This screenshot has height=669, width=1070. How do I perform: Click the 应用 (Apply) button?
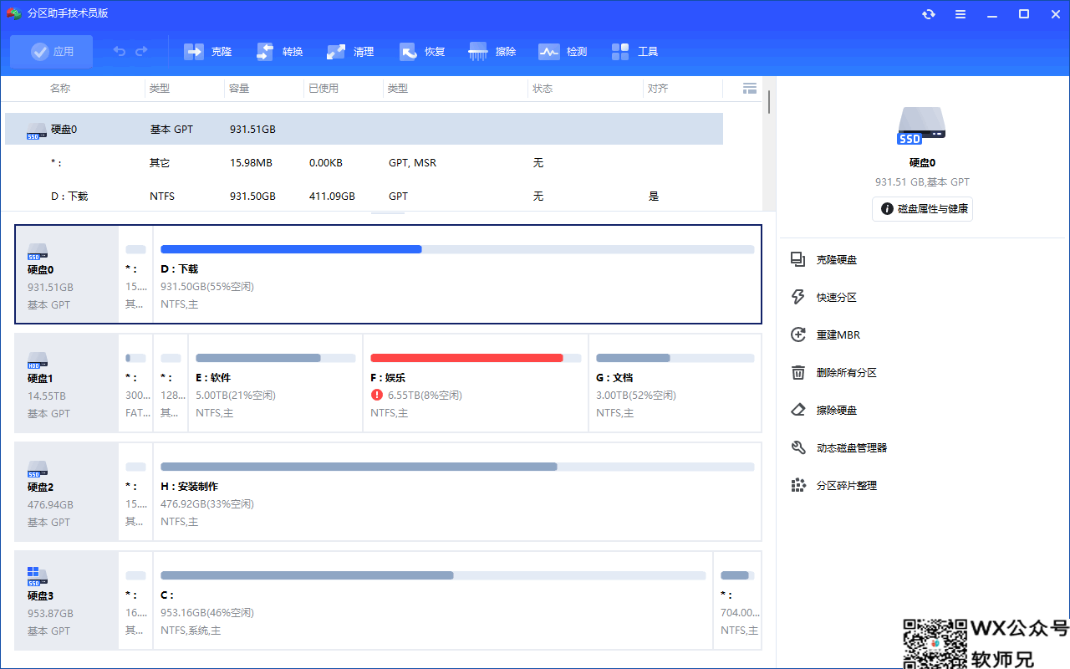[52, 52]
